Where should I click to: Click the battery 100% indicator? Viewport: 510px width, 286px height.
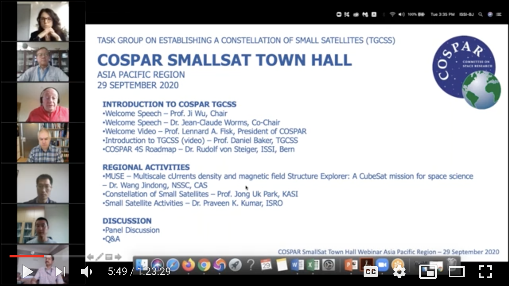417,14
